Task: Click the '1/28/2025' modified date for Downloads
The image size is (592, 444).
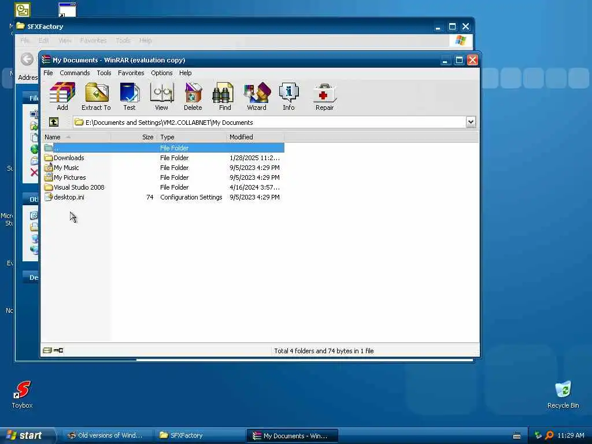Action: (255, 158)
